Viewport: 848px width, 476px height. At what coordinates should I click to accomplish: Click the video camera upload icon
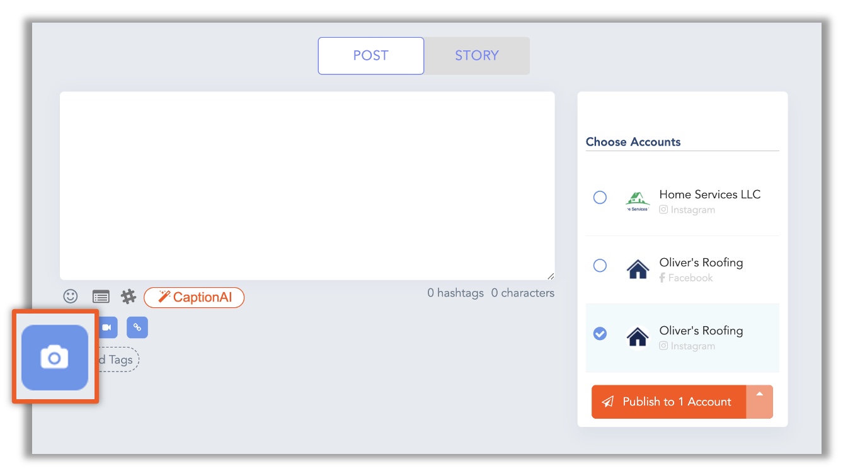point(107,327)
